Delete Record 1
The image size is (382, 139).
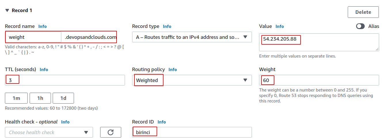(363, 12)
